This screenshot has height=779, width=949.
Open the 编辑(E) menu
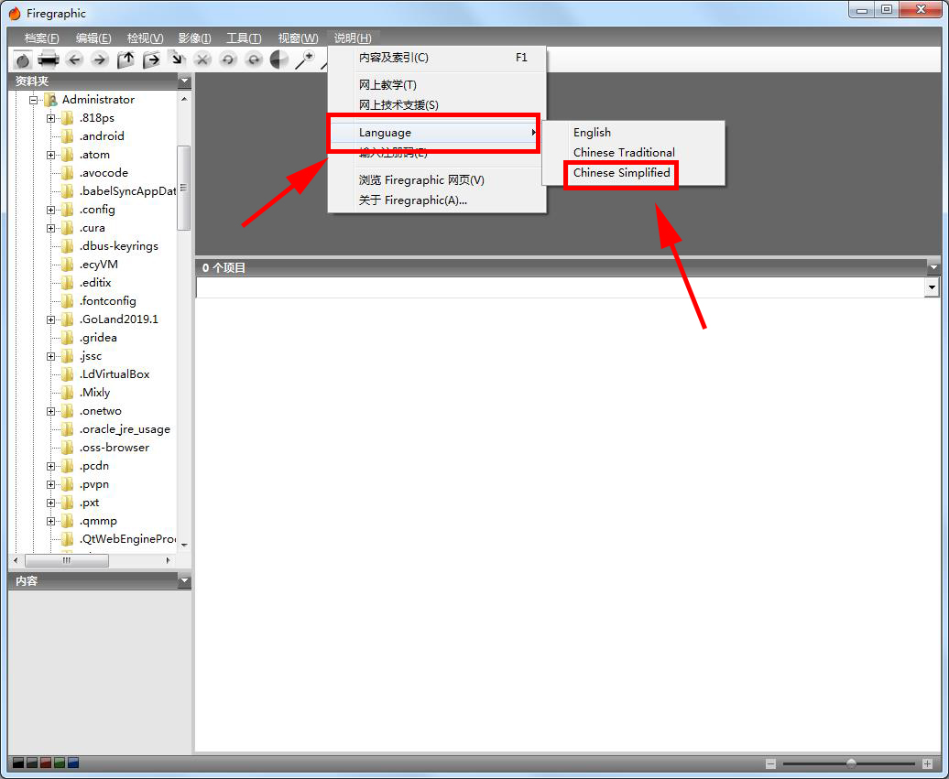pyautogui.click(x=93, y=38)
